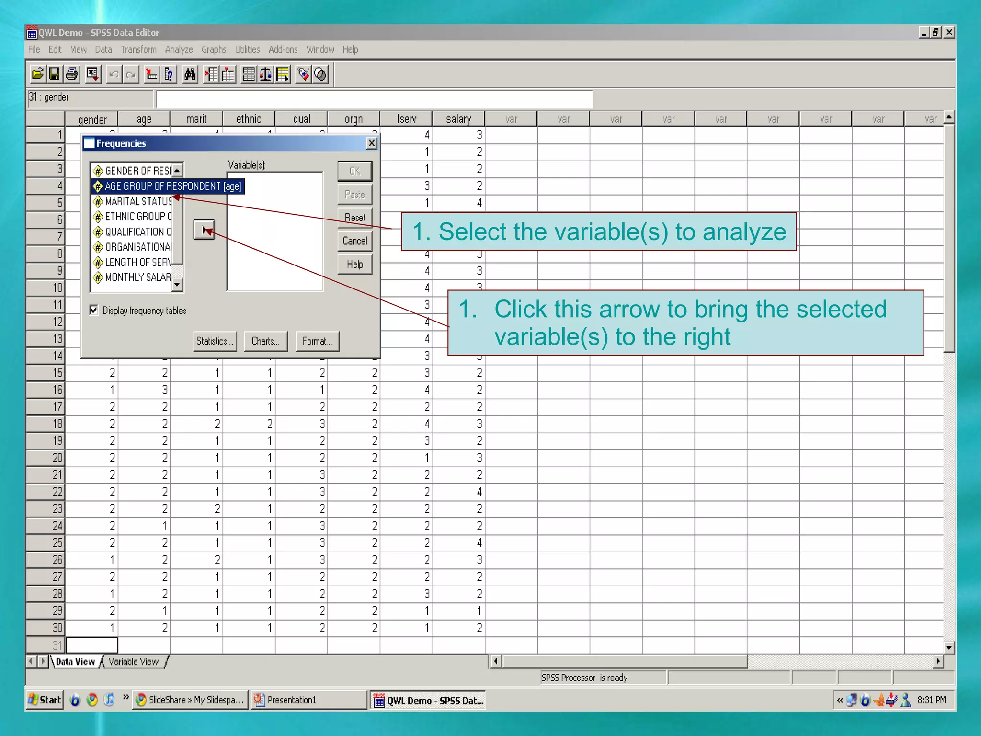Open the Edit menu
Image resolution: width=981 pixels, height=736 pixels.
click(x=55, y=50)
